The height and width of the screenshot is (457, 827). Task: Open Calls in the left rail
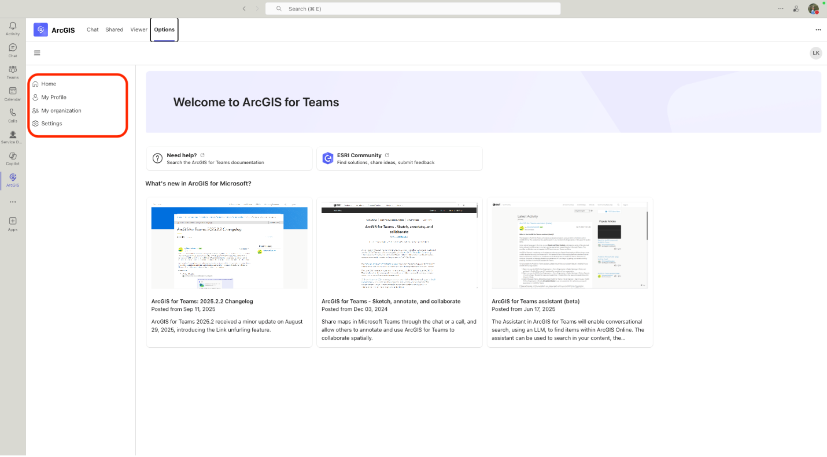[12, 114]
